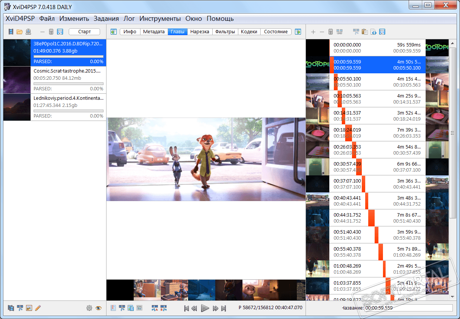Switch to the Фильтры tab

pyautogui.click(x=225, y=32)
